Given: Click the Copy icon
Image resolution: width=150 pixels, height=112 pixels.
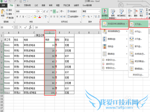Looking at the screenshot, I should tap(7, 14).
